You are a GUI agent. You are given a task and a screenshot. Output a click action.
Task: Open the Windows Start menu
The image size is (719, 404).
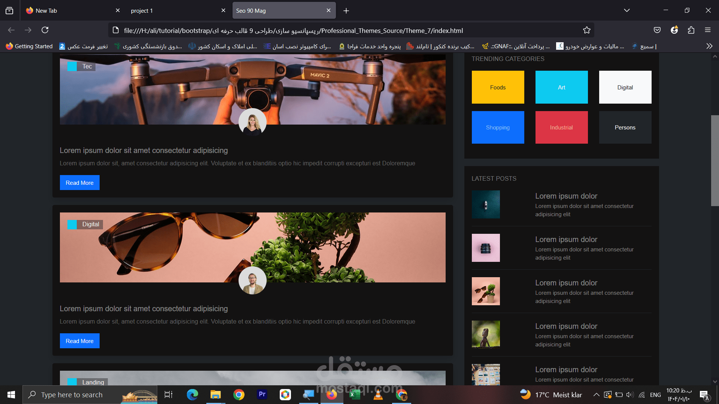click(11, 395)
